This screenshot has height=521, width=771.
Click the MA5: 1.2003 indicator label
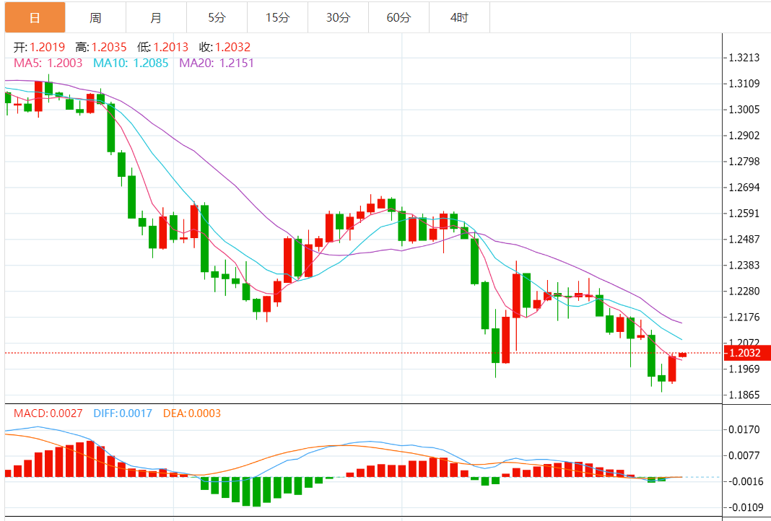48,63
